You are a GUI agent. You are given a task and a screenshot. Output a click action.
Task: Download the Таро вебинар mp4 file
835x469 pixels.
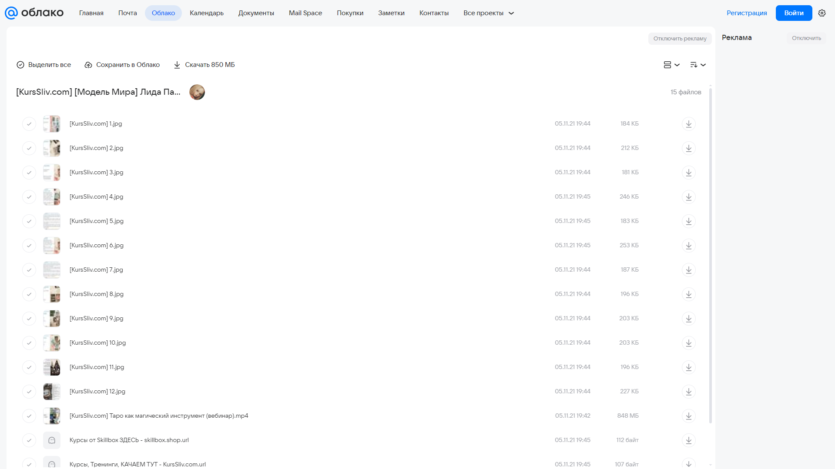coord(688,416)
